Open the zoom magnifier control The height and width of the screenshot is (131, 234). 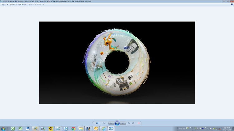pyautogui.click(x=98, y=123)
